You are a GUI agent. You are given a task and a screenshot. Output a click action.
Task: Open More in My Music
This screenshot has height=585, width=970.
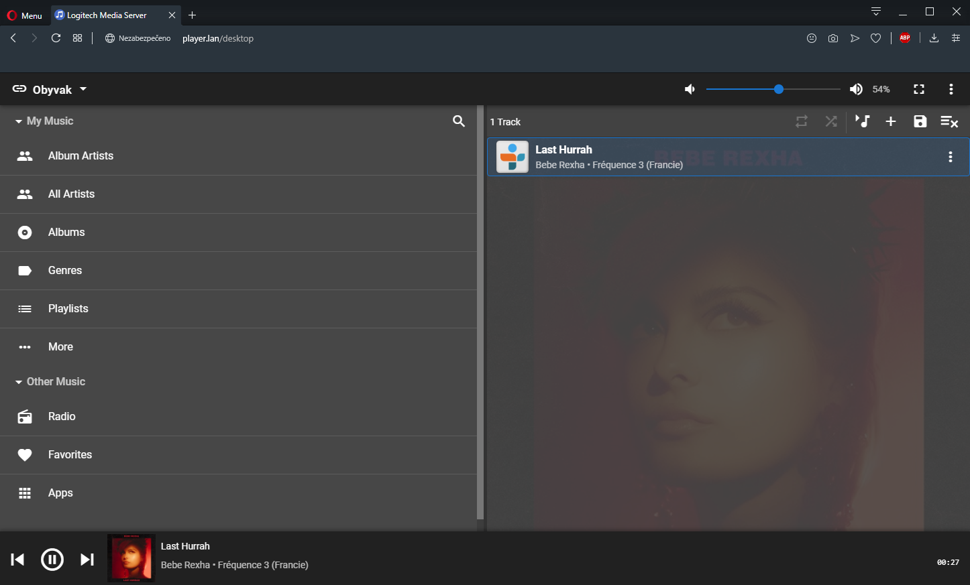[x=238, y=347]
